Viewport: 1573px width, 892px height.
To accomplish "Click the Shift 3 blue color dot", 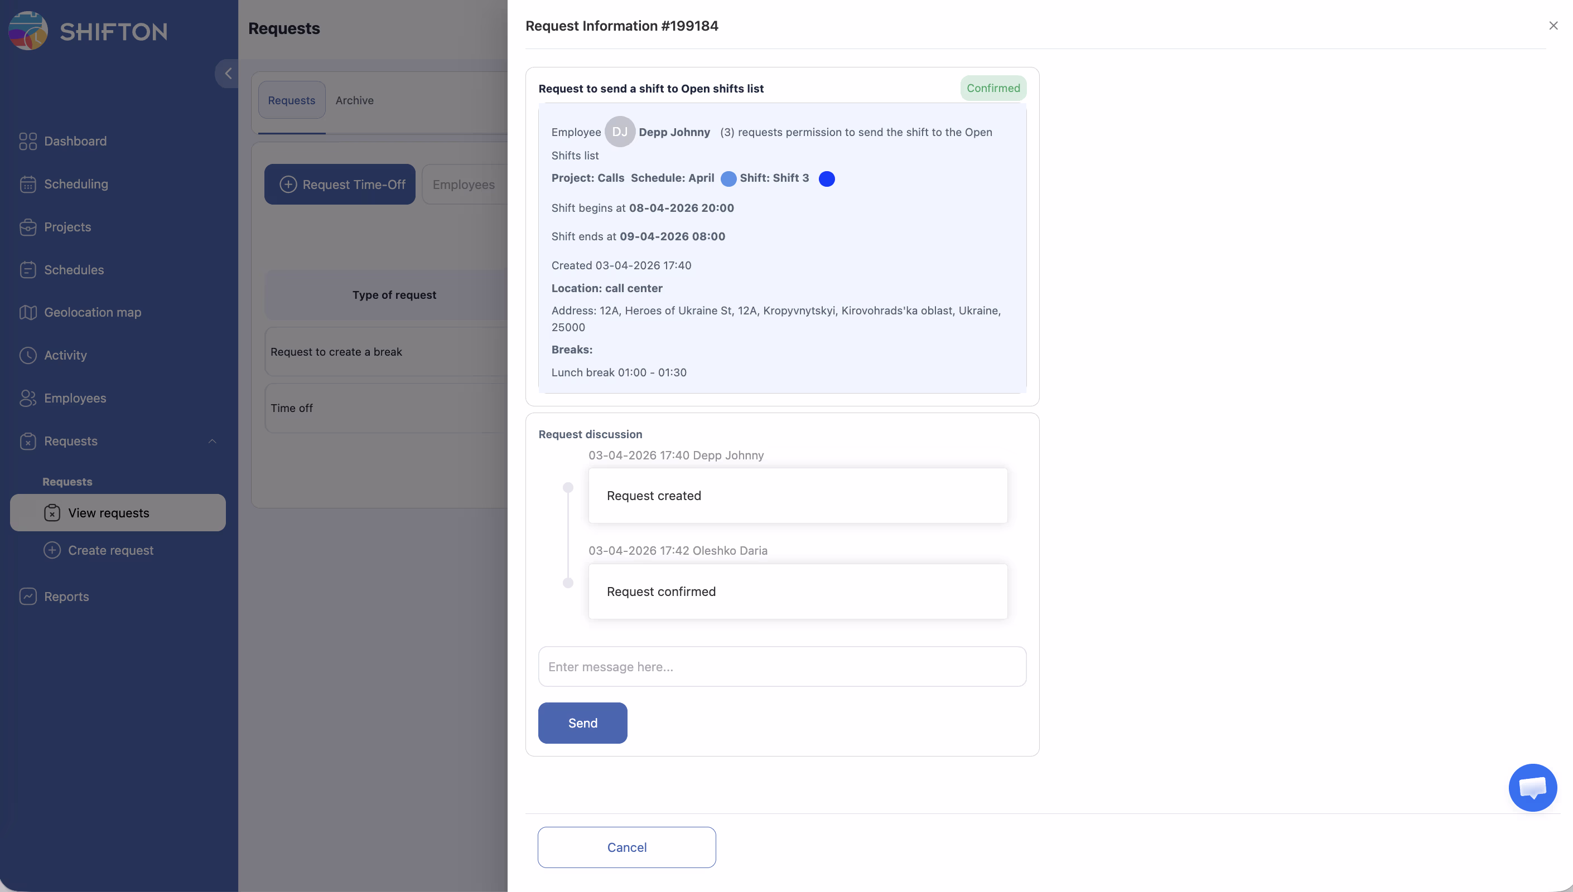I will tap(826, 179).
